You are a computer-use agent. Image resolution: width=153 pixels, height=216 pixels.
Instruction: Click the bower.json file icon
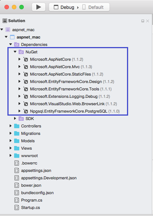[x=17, y=185]
